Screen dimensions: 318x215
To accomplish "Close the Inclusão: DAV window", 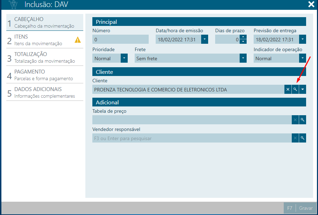I will tap(311, 4).
